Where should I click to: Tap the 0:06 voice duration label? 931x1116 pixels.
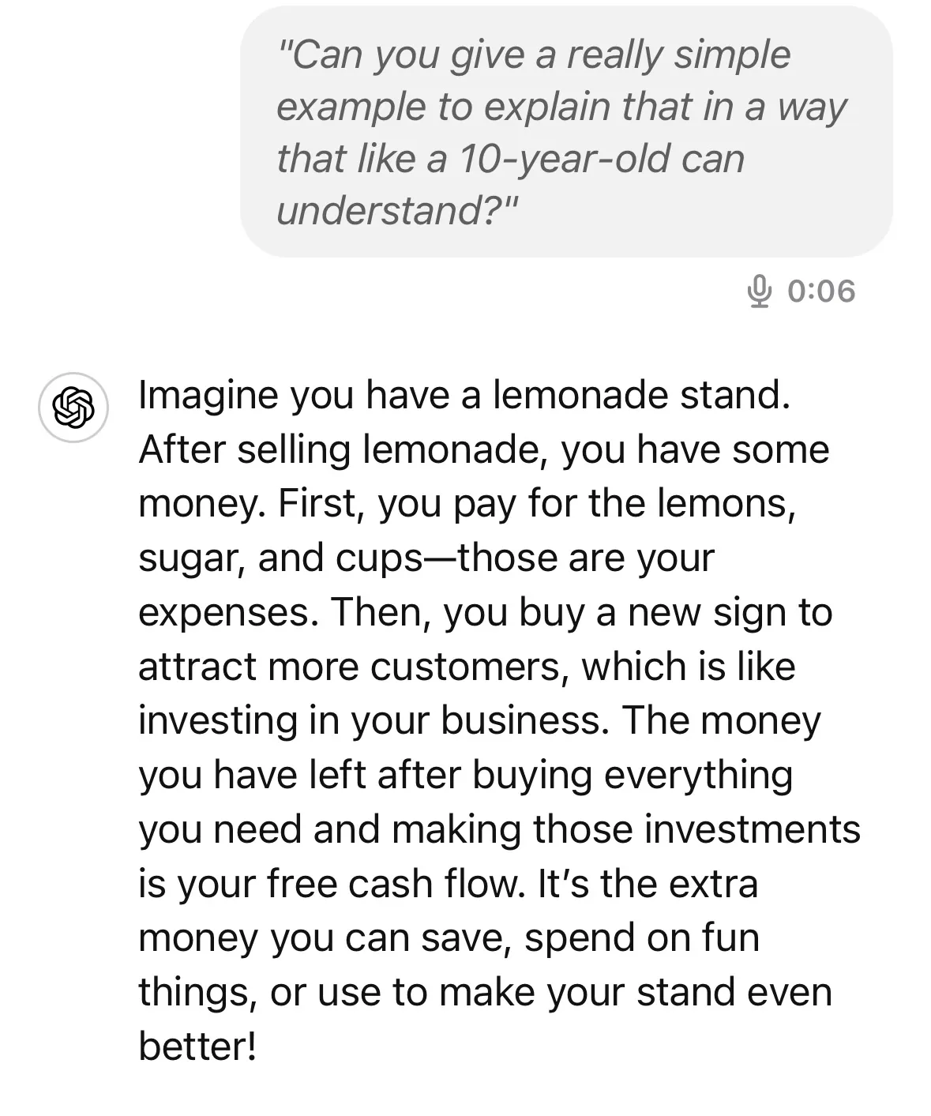pyautogui.click(x=822, y=291)
